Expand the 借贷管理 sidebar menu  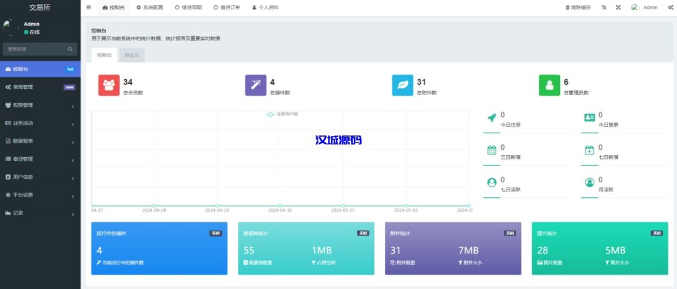(x=40, y=159)
